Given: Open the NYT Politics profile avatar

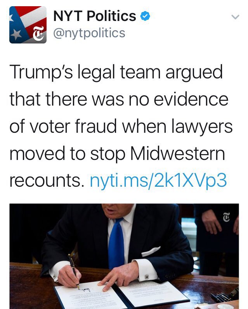Looking at the screenshot, I should 28,25.
